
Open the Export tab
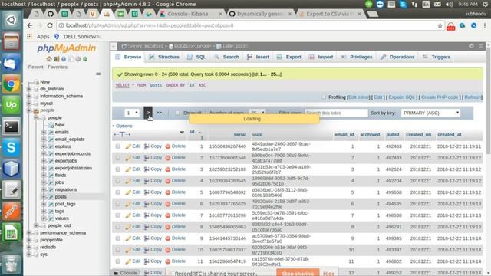point(289,57)
